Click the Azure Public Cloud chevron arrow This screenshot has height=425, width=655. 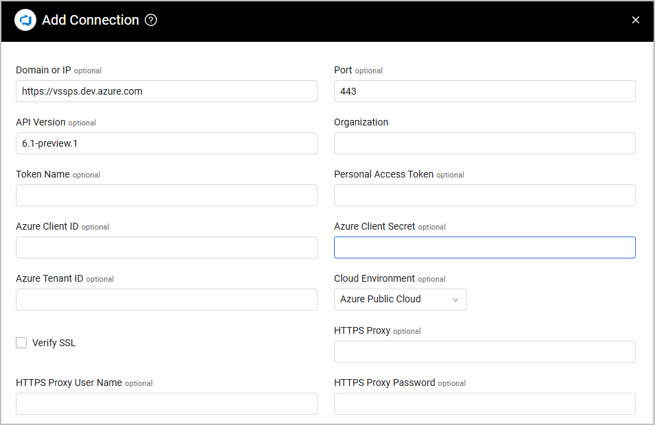(x=456, y=300)
